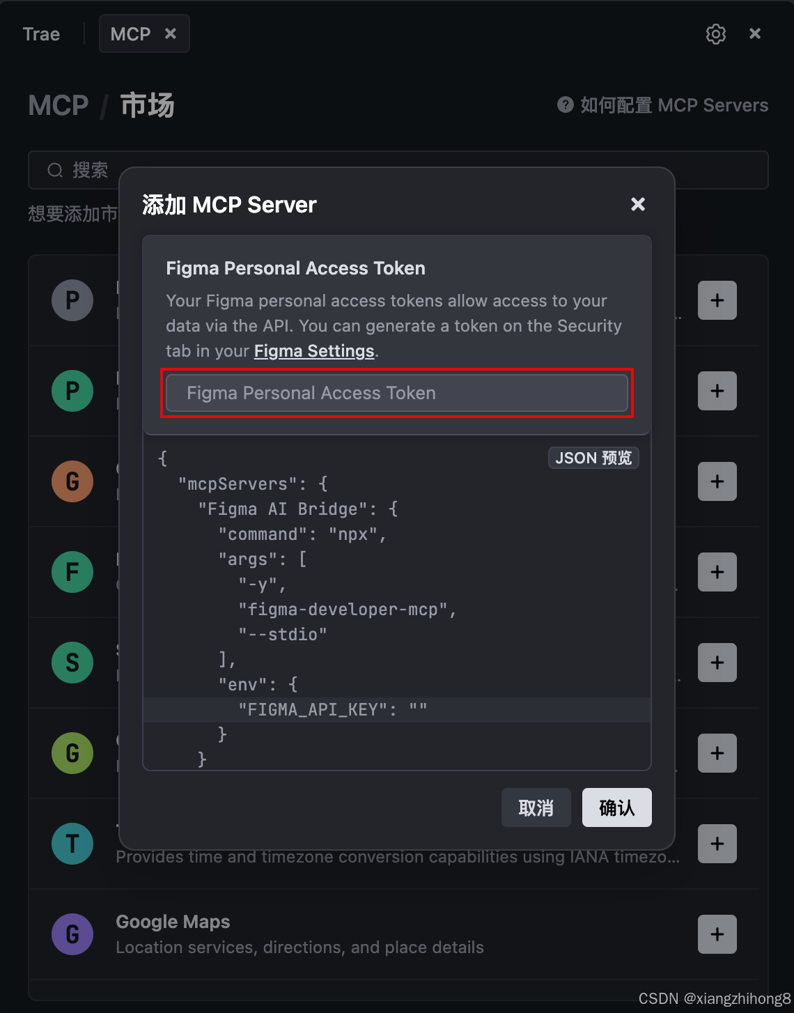Click the teal T server avatar
The width and height of the screenshot is (794, 1013).
(x=72, y=844)
